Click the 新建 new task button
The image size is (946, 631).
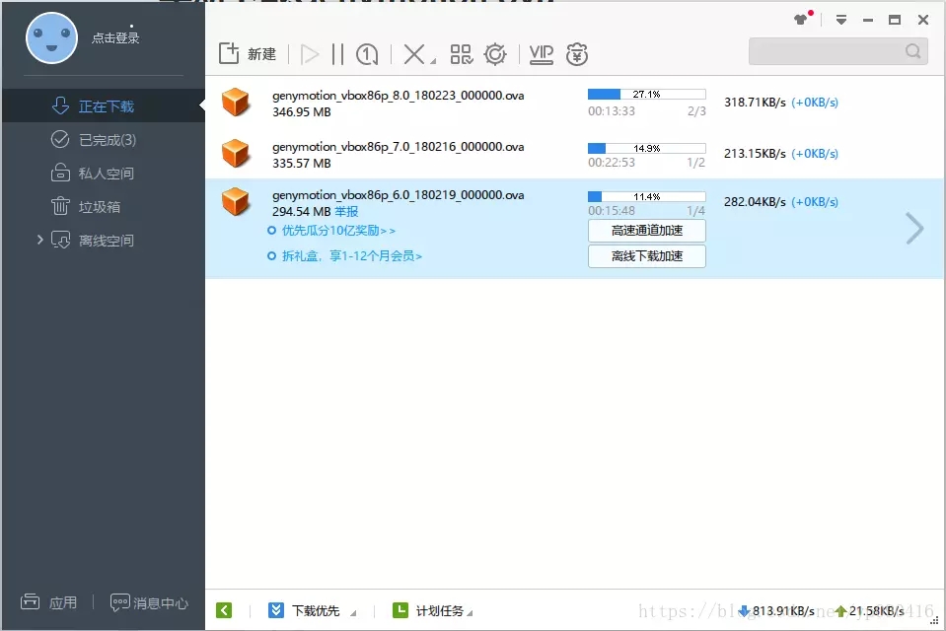coord(248,54)
